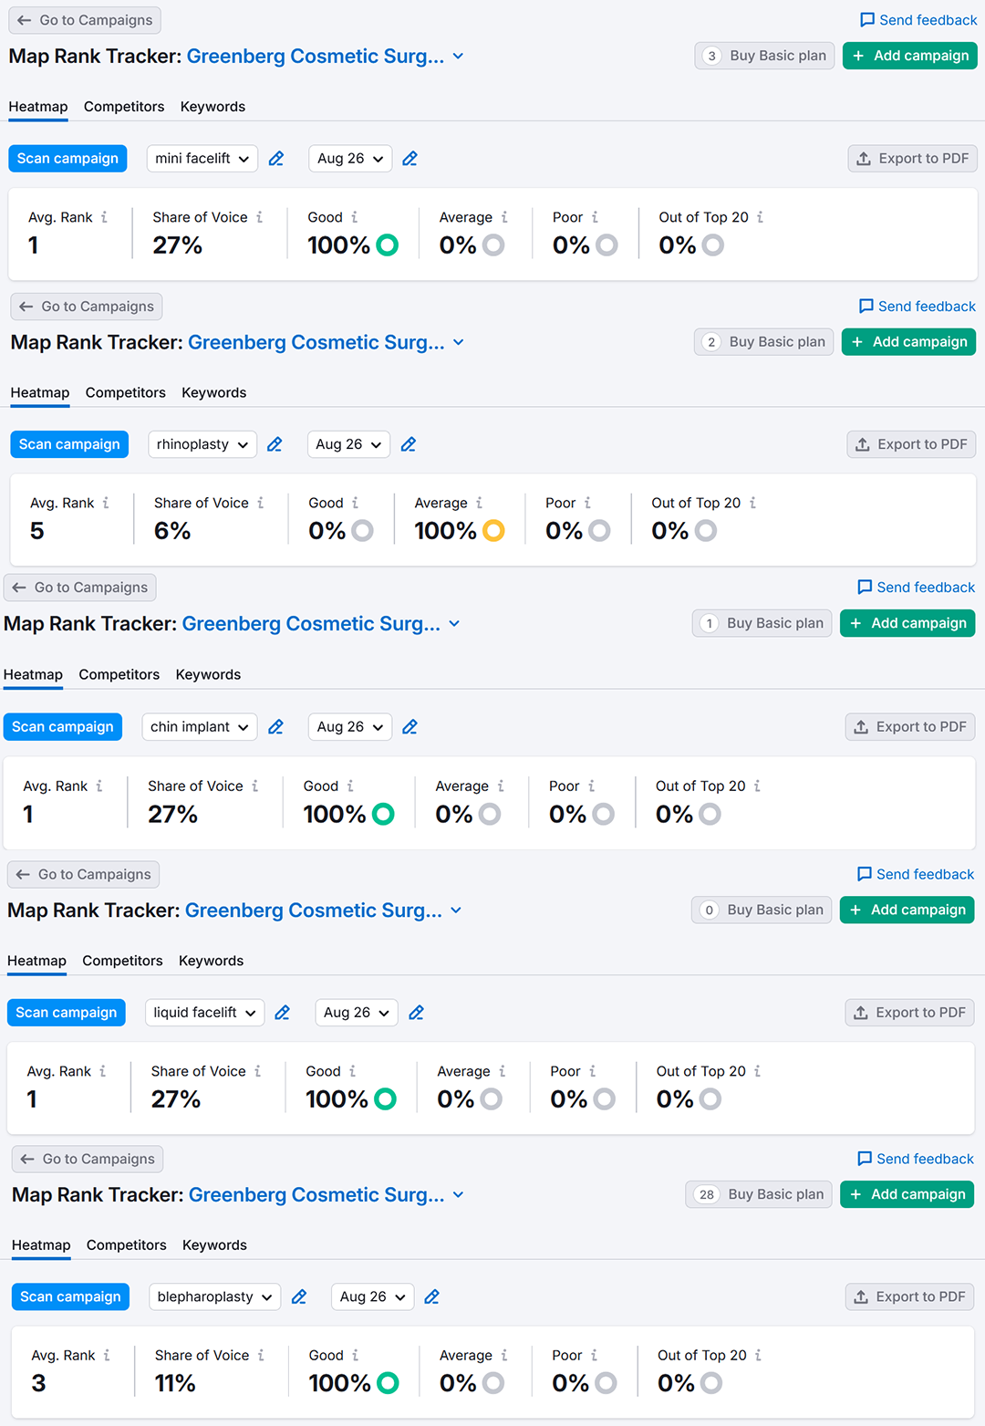This screenshot has height=1426, width=985.
Task: Click the 6% Share of Voice value
Action: point(172,531)
